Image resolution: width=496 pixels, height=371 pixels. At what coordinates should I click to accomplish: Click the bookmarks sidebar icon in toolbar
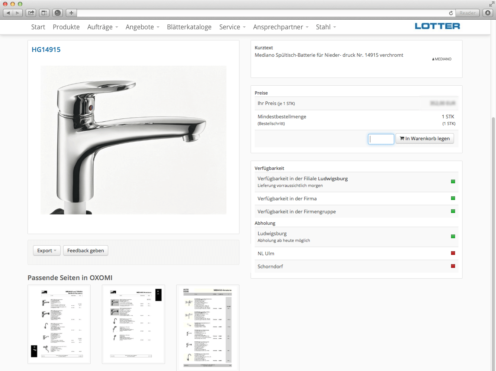pyautogui.click(x=44, y=13)
